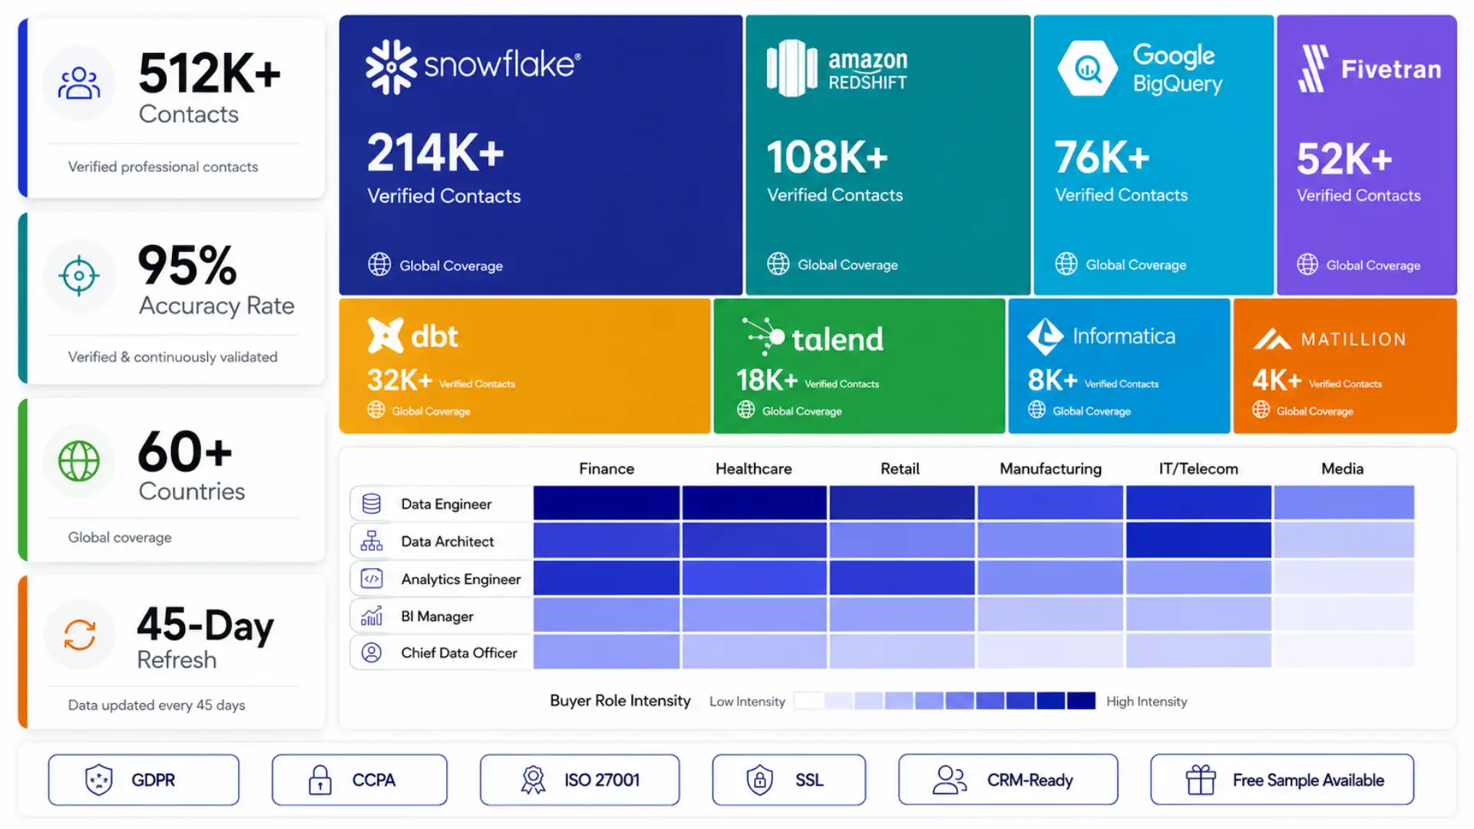
Task: Click the SSL shield lock icon
Action: [x=759, y=780]
